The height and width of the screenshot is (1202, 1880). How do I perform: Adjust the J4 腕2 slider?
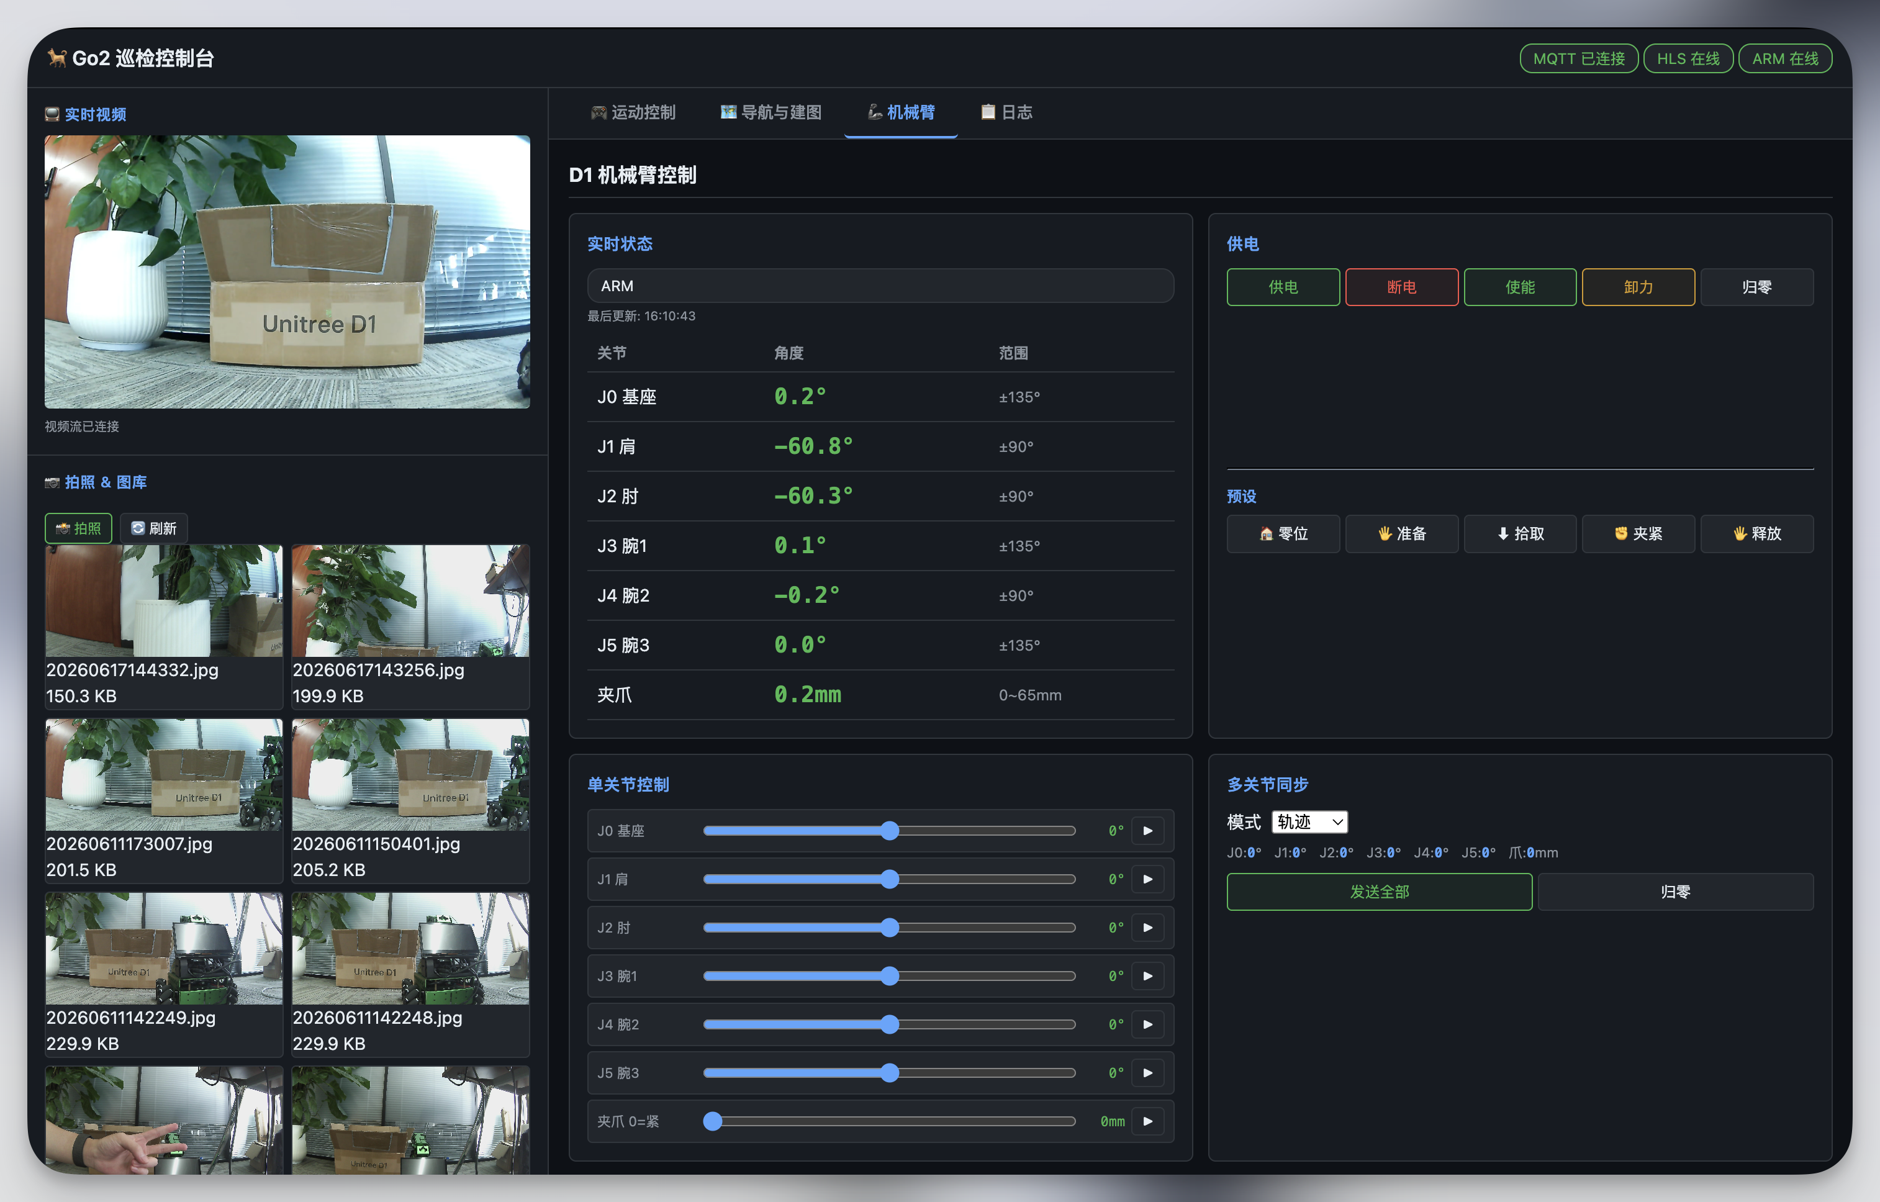point(889,1024)
